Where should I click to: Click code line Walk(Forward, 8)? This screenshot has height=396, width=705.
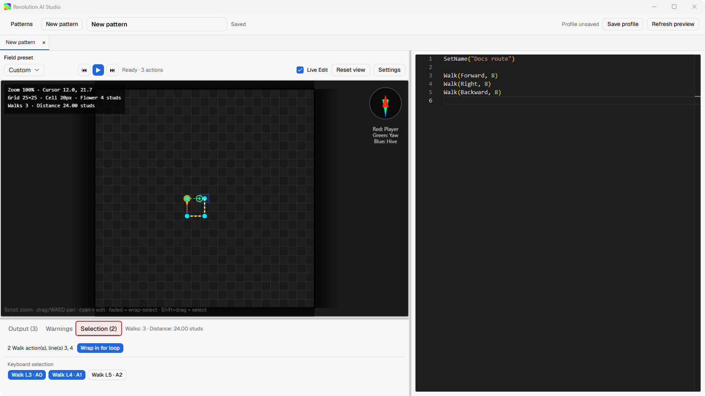[x=471, y=76]
